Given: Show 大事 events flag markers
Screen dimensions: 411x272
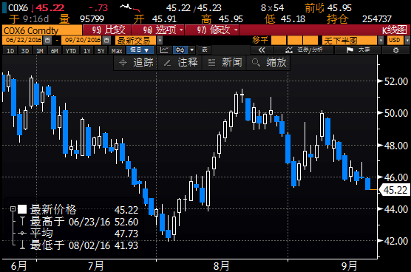Looking at the screenshot, I should (358, 50).
